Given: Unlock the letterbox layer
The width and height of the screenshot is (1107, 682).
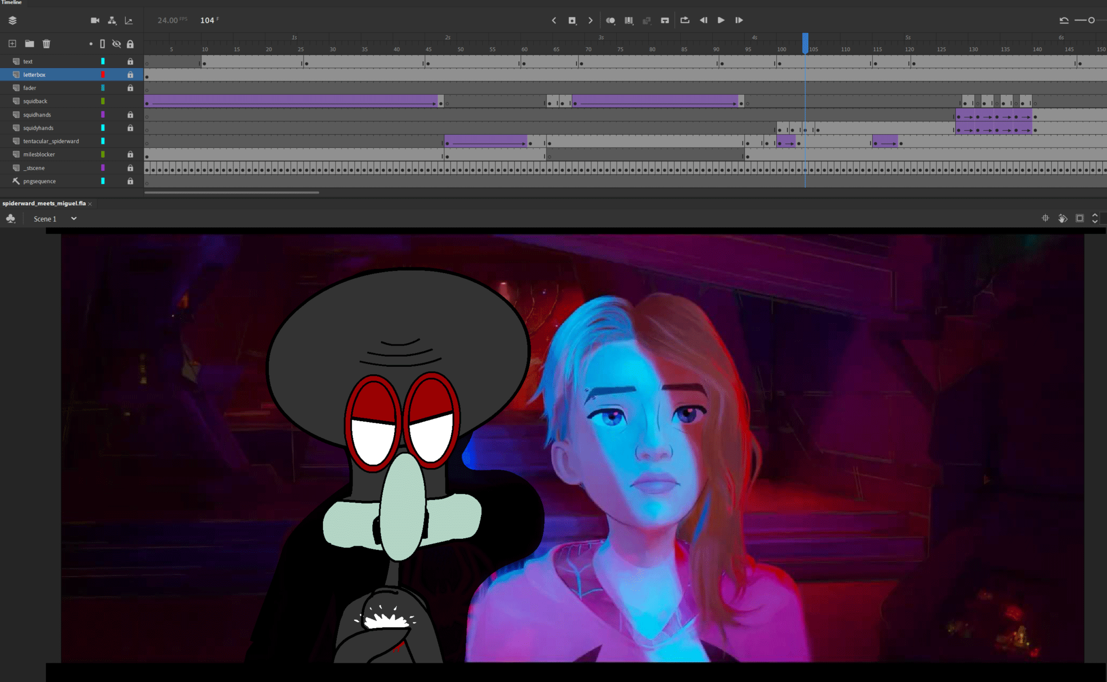Looking at the screenshot, I should (x=130, y=75).
